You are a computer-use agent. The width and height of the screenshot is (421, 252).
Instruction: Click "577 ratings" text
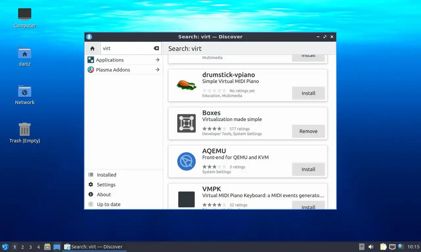coord(239,129)
